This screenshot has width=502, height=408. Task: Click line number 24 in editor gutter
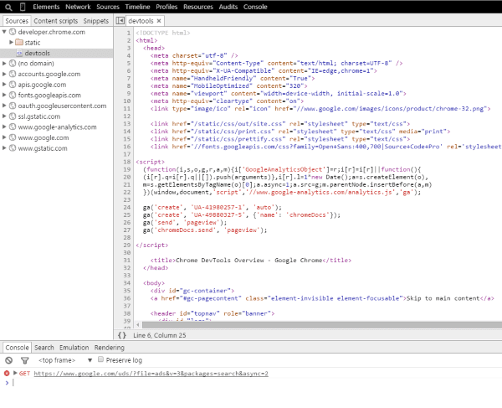[127, 208]
